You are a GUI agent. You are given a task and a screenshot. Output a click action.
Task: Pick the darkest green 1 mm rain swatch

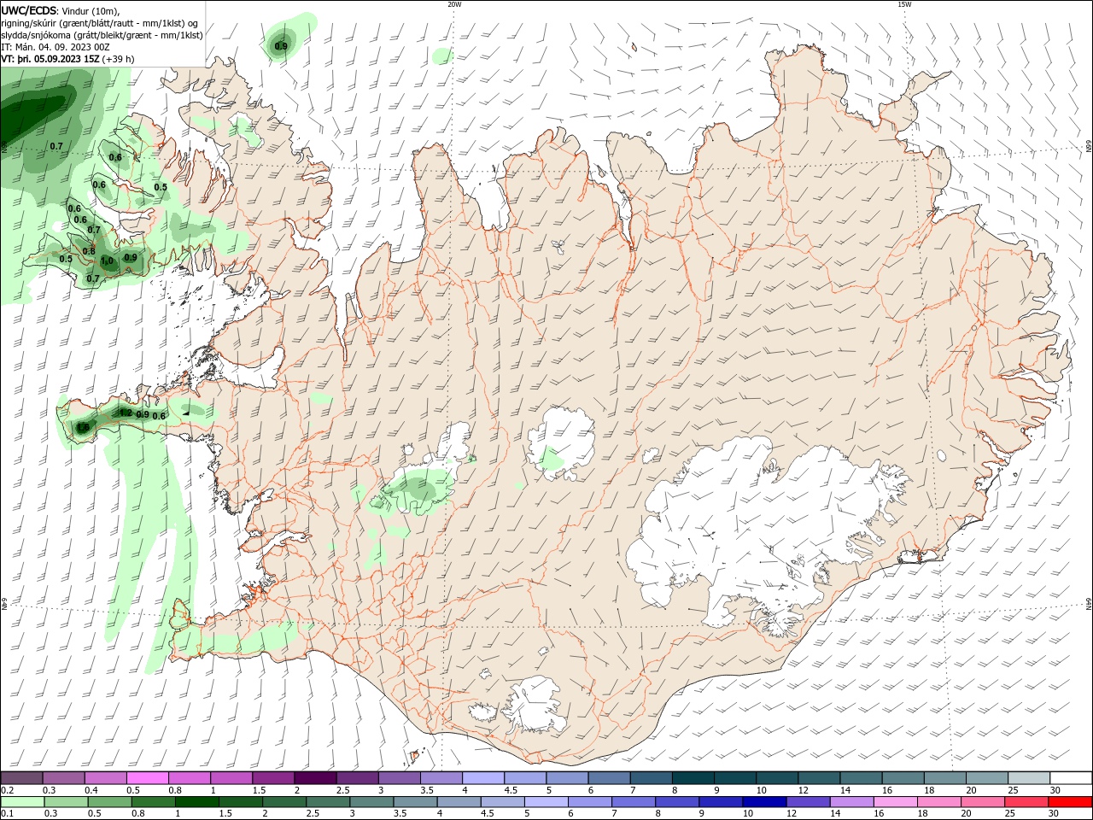pos(196,802)
